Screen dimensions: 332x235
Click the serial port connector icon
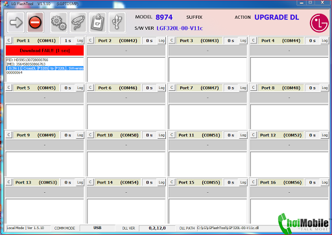[x=78, y=22]
